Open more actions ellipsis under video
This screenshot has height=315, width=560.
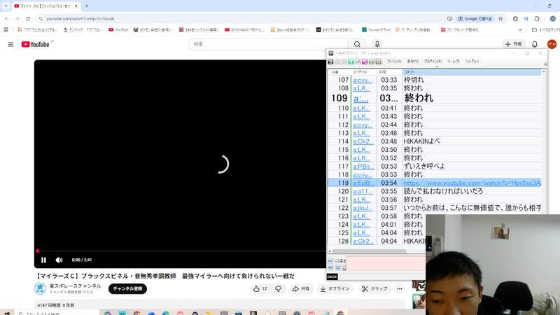click(x=400, y=288)
